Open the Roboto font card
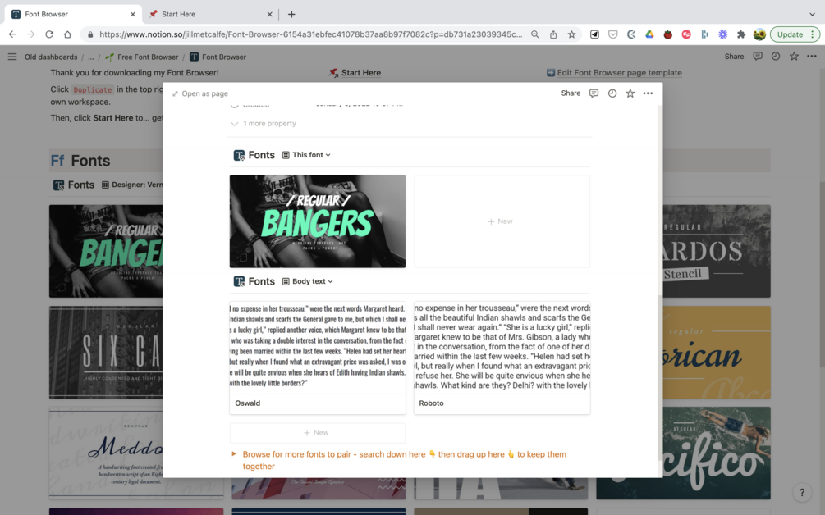This screenshot has height=515, width=825. (x=502, y=358)
